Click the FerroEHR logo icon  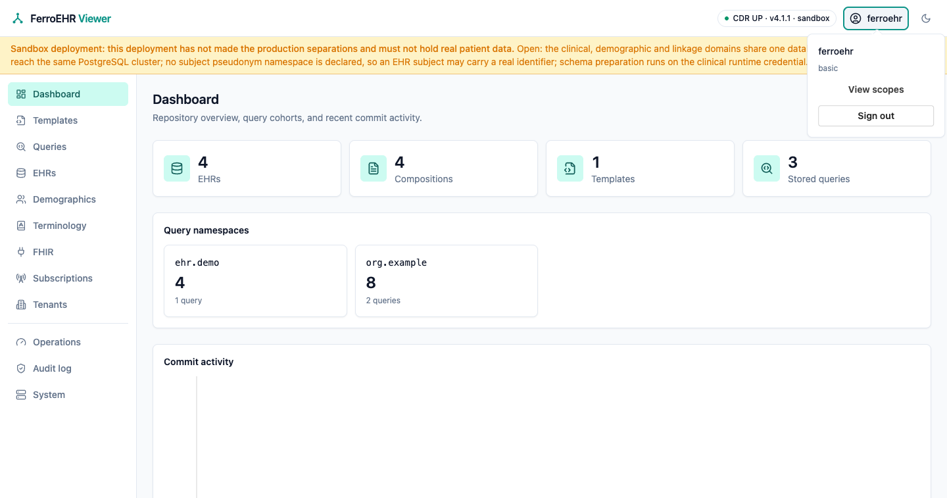tap(18, 18)
